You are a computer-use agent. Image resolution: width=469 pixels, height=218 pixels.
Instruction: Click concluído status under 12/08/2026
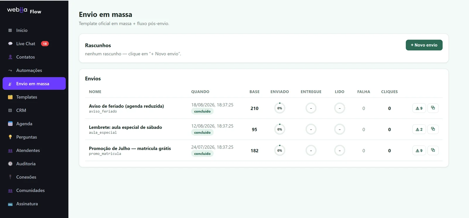[x=202, y=132]
